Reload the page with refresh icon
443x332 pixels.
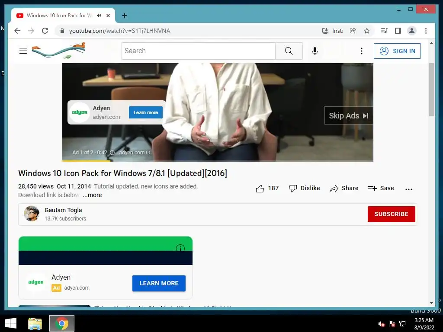[x=45, y=31]
